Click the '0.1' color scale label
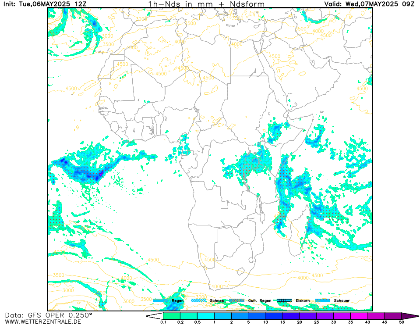 [x=163, y=322]
